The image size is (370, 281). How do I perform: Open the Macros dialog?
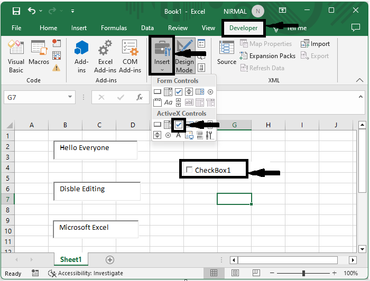pos(39,52)
